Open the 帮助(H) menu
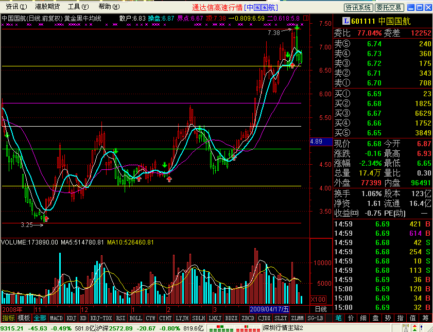 point(109,7)
